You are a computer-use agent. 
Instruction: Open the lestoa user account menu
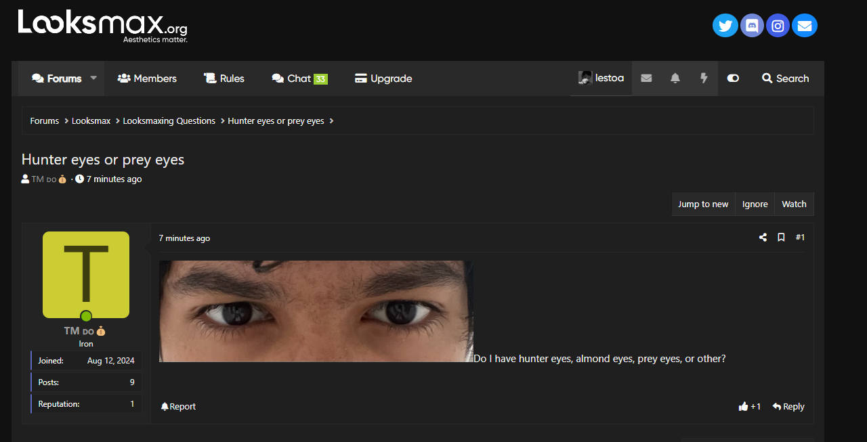[601, 79]
